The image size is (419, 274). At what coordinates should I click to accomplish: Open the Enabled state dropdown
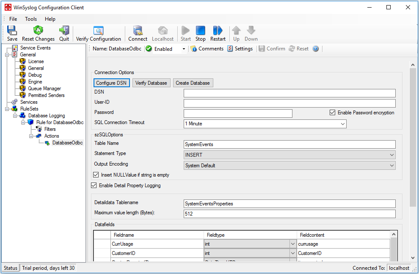pos(184,49)
